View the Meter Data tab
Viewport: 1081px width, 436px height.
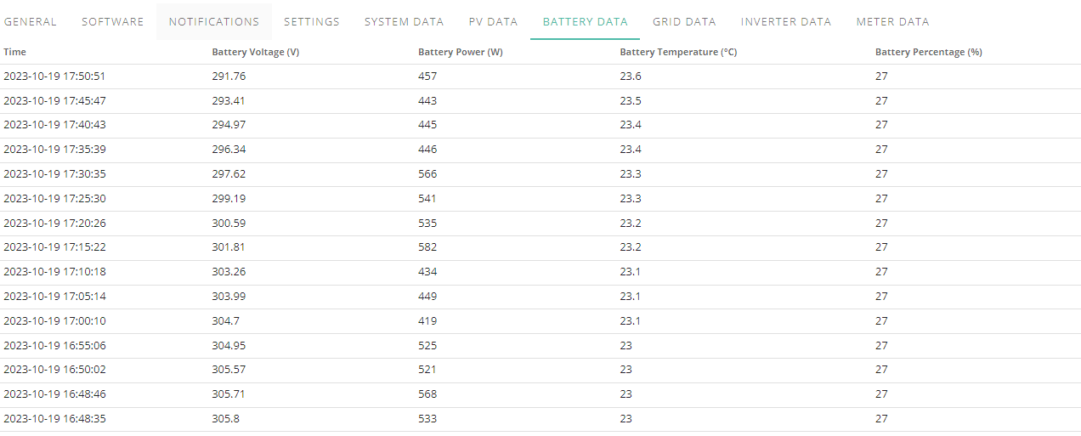(892, 22)
